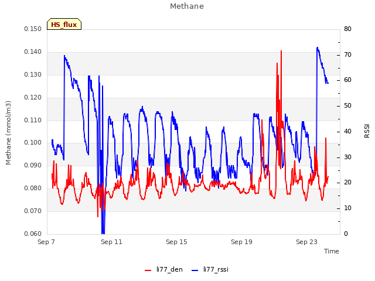
Task: Click the 0.150 left axis value
Action: (x=33, y=29)
